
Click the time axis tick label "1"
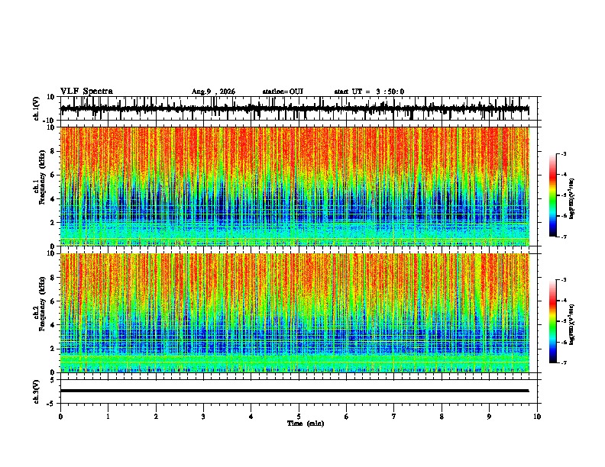(x=108, y=417)
